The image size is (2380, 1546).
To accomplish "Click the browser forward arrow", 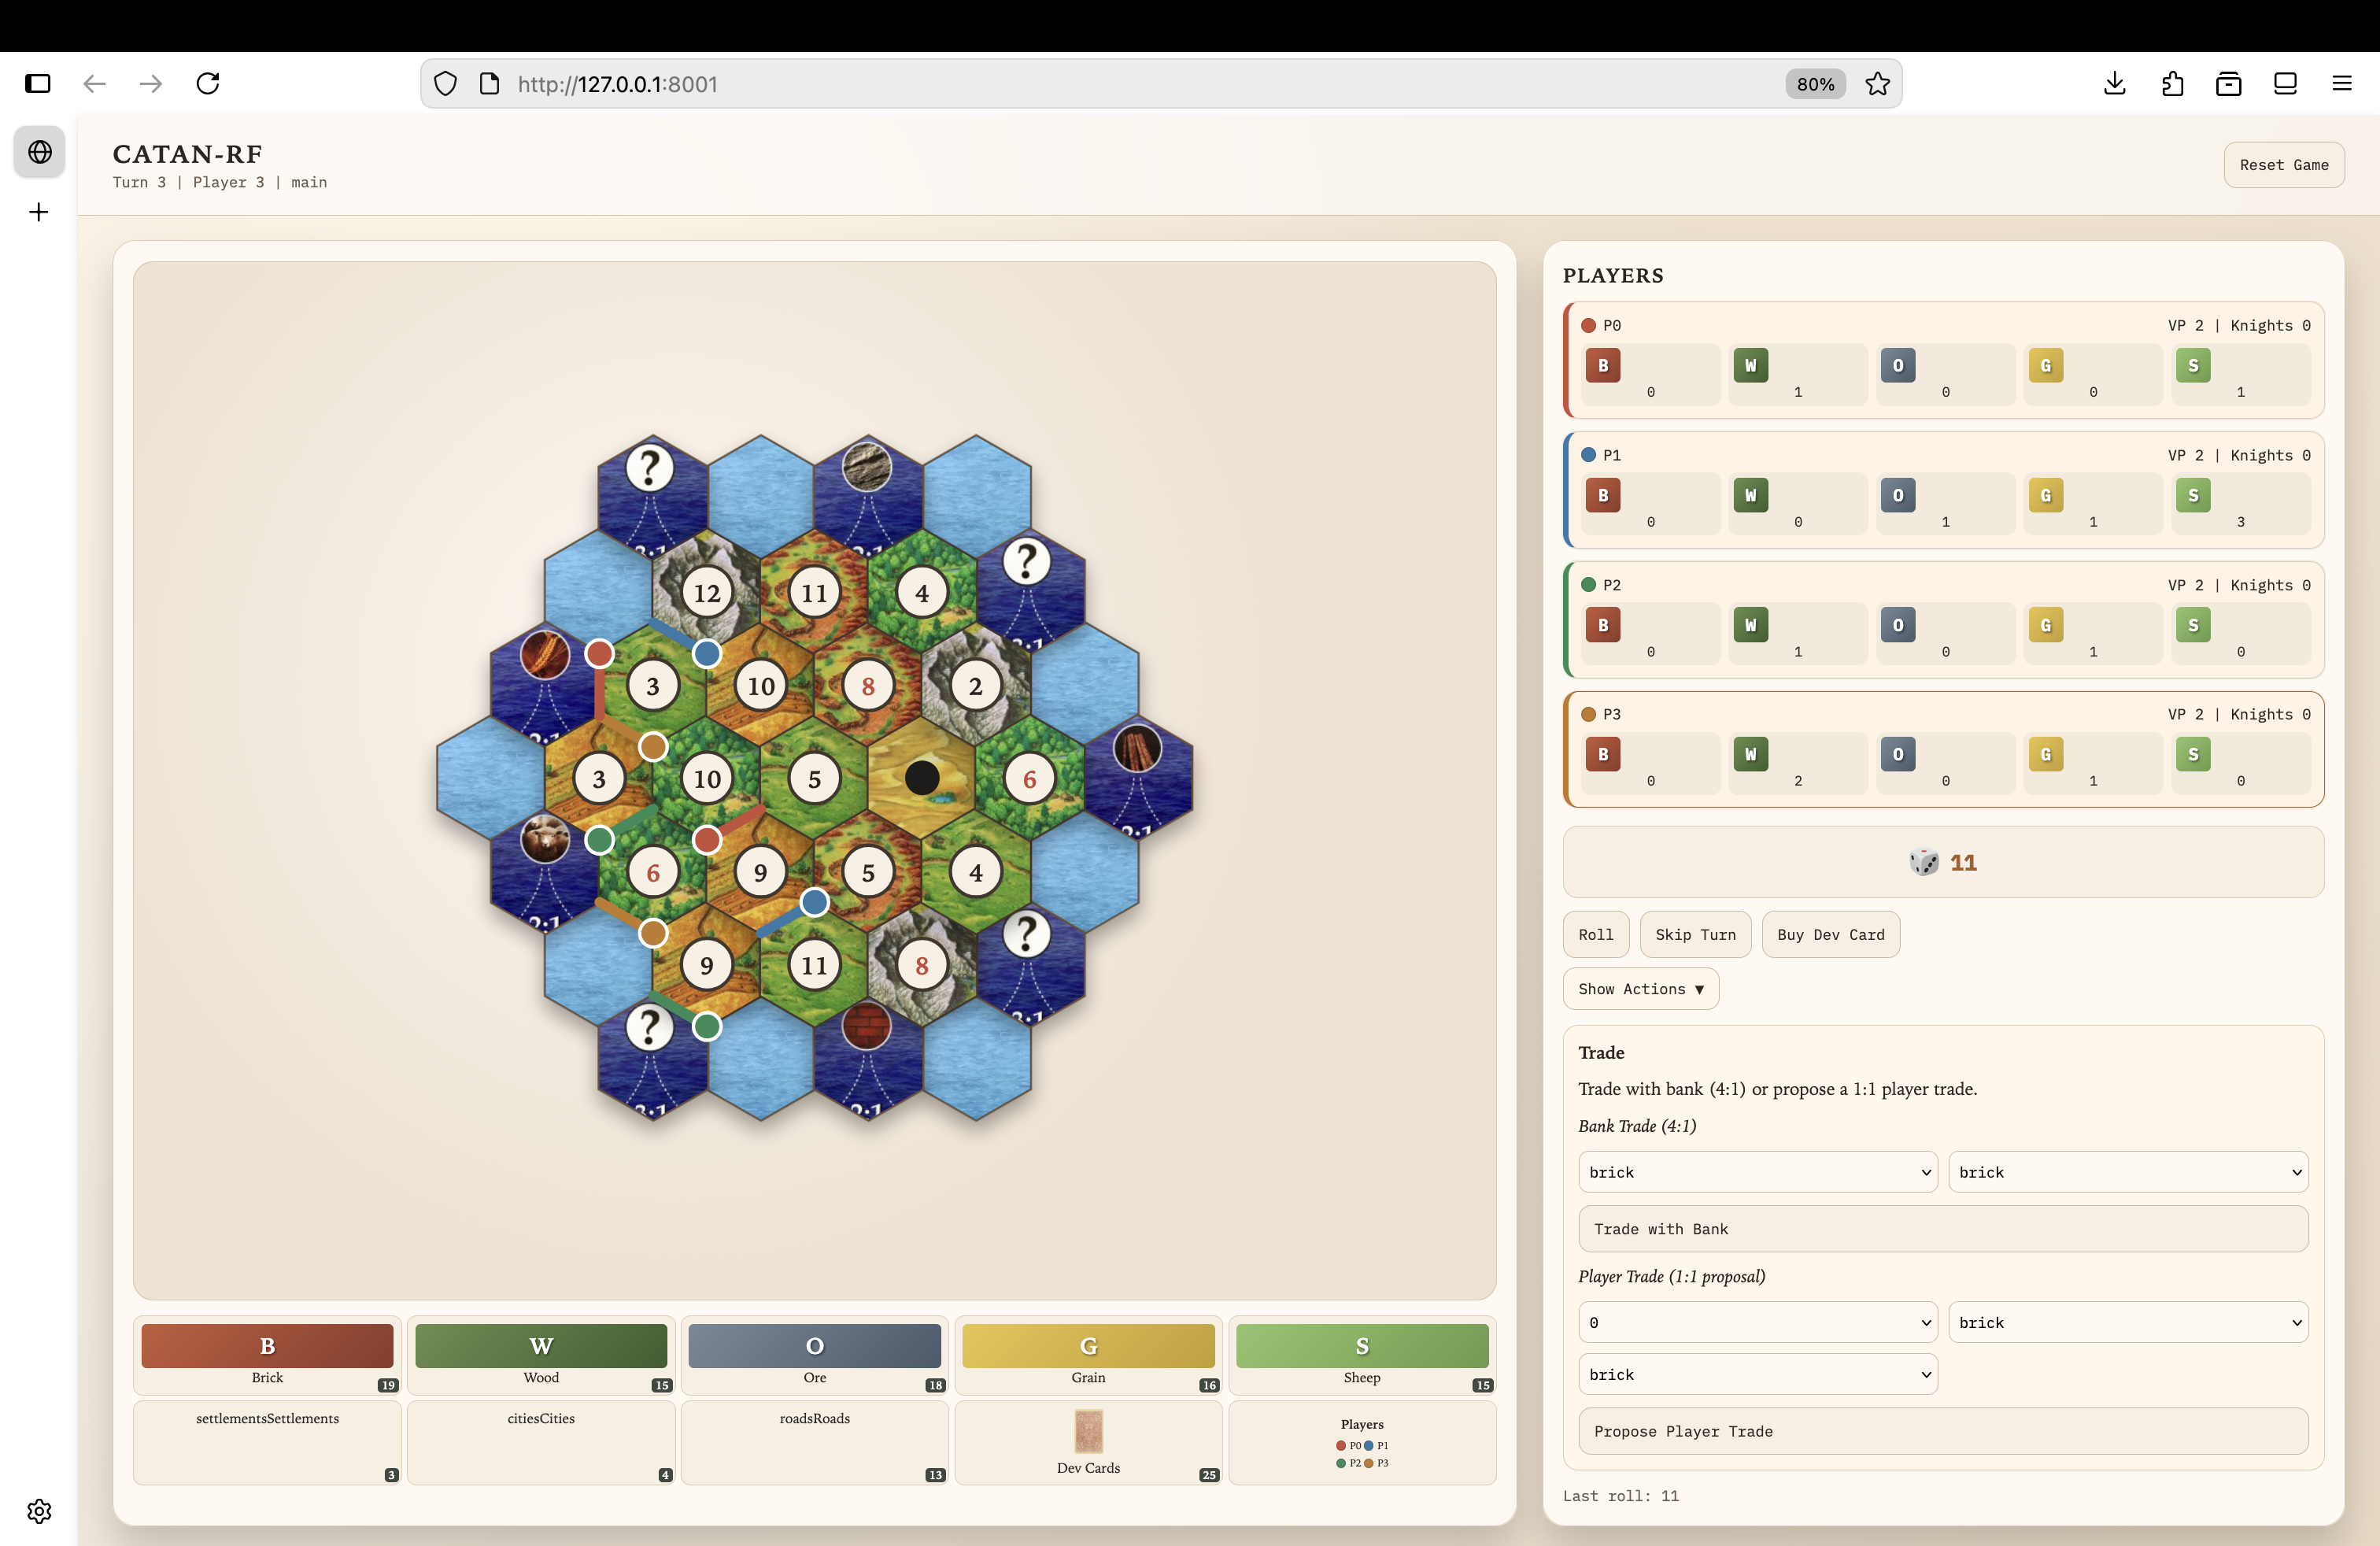I will pyautogui.click(x=151, y=84).
